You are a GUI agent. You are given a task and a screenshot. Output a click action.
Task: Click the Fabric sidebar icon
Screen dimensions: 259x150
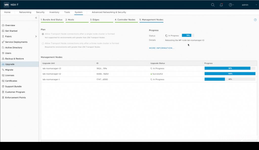3,36
